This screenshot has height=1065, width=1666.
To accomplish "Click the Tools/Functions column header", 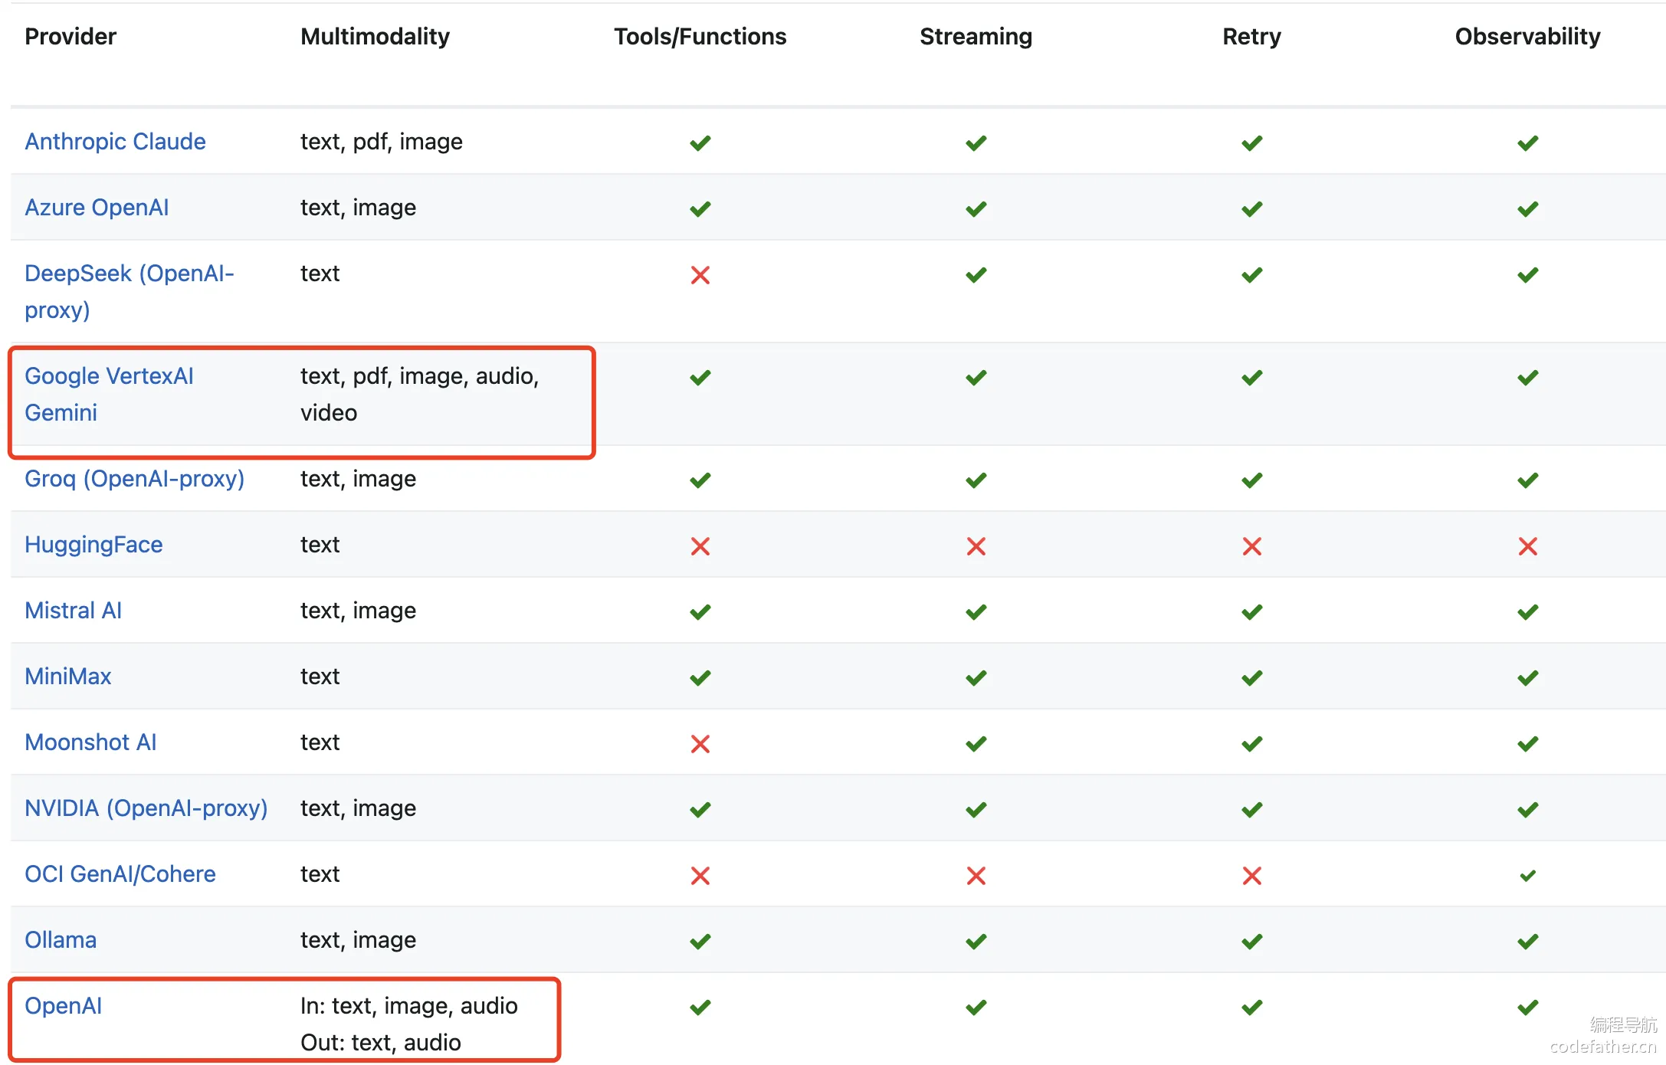I will [700, 37].
